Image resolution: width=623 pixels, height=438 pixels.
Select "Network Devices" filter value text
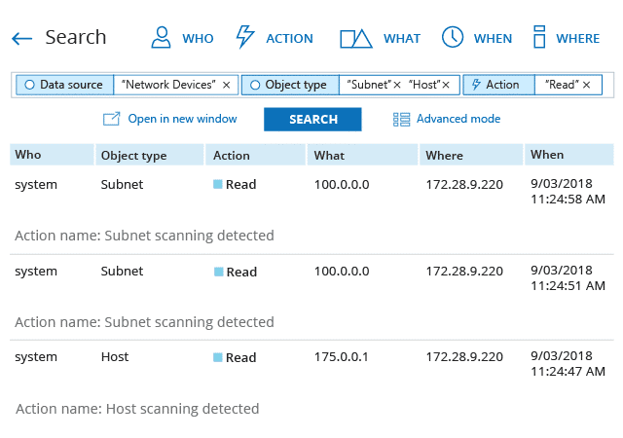click(x=168, y=85)
